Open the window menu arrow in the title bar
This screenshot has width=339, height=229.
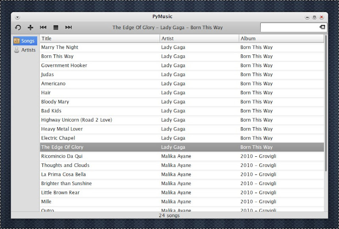pyautogui.click(x=17, y=17)
